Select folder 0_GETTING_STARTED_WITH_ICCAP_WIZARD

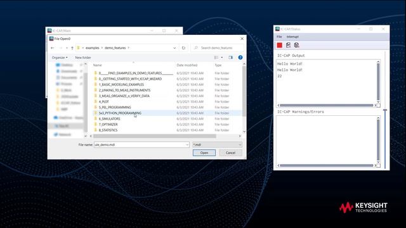(130, 79)
